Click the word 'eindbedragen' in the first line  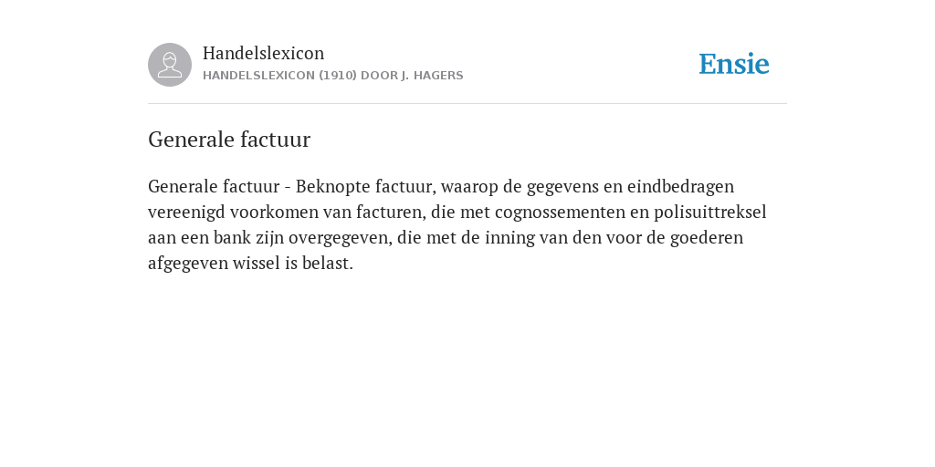680,186
